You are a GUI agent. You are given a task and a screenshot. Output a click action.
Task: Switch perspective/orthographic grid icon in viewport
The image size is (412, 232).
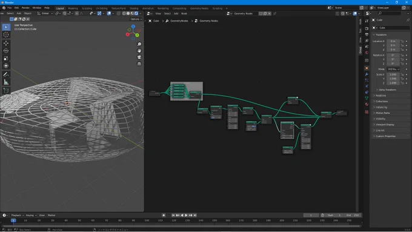click(139, 64)
